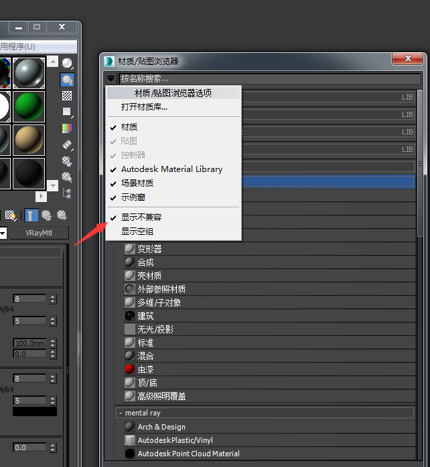Open the Material/Map Navigator icon
Viewport: 430px width, 467px height.
(x=67, y=193)
